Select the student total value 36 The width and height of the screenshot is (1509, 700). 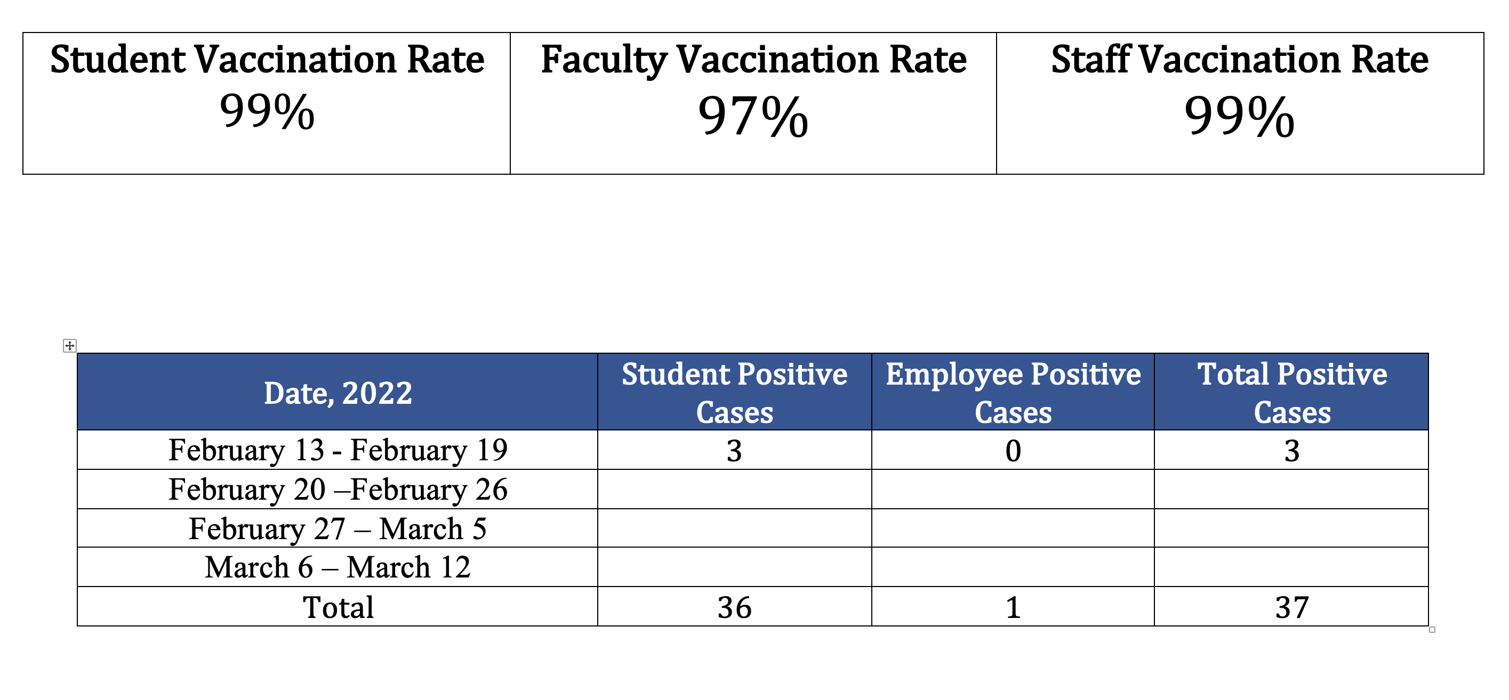pos(735,607)
